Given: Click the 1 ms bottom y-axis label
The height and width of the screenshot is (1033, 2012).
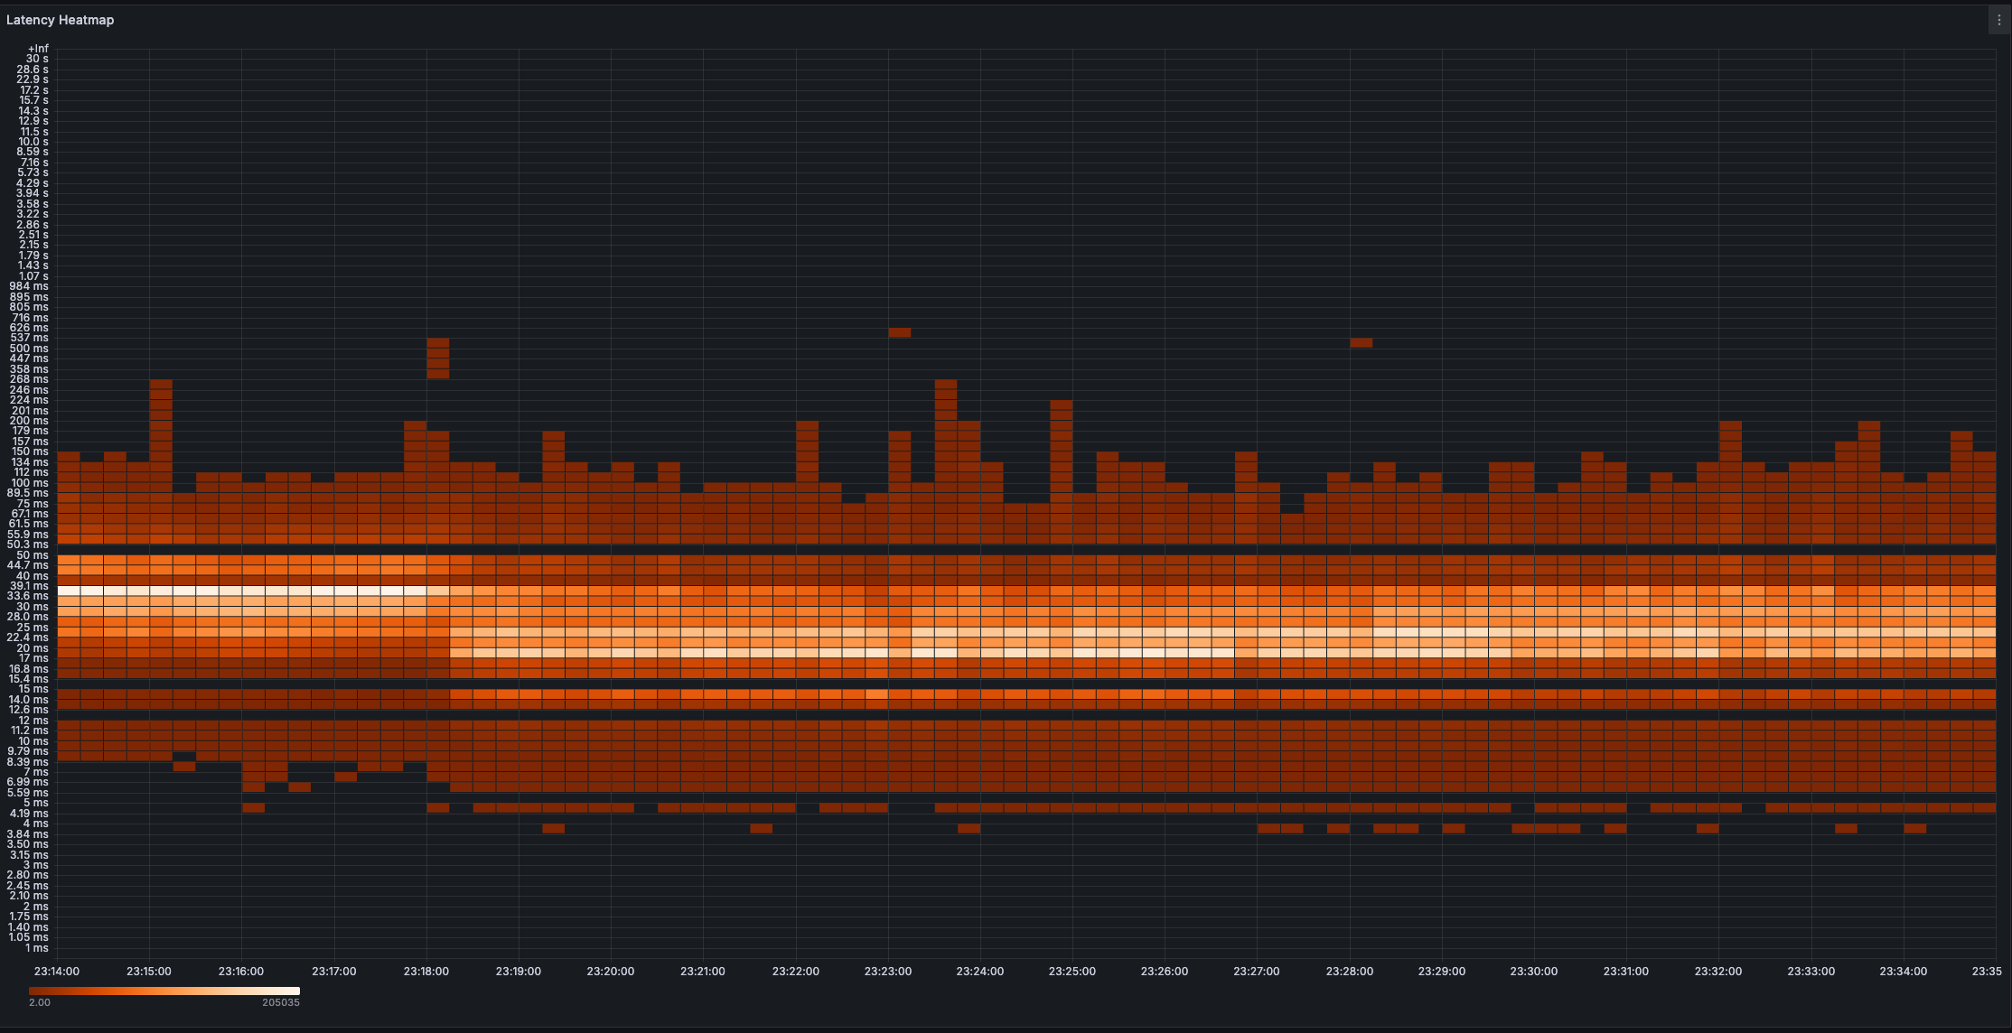Looking at the screenshot, I should point(37,948).
